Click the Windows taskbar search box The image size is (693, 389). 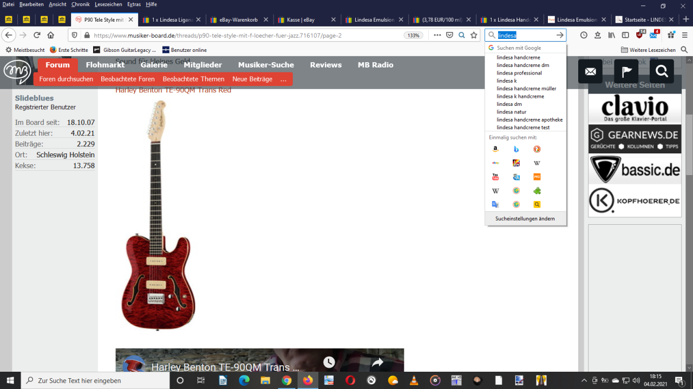pos(95,380)
